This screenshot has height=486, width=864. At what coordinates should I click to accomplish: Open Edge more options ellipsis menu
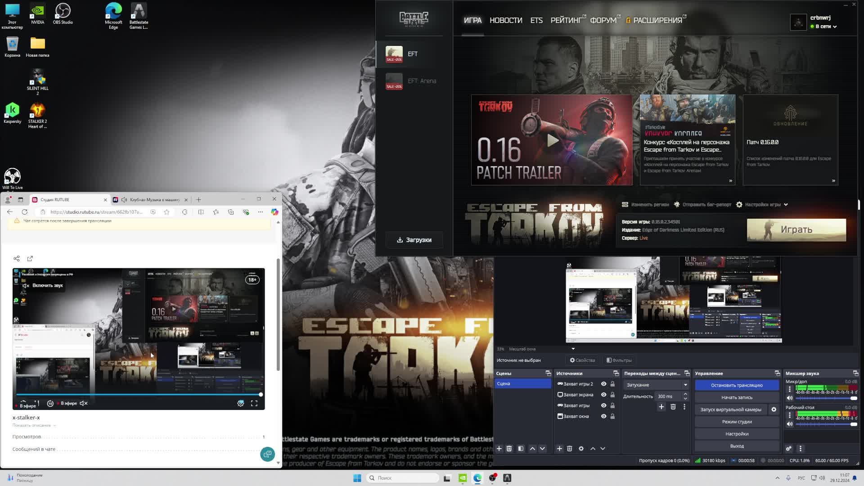[260, 212]
